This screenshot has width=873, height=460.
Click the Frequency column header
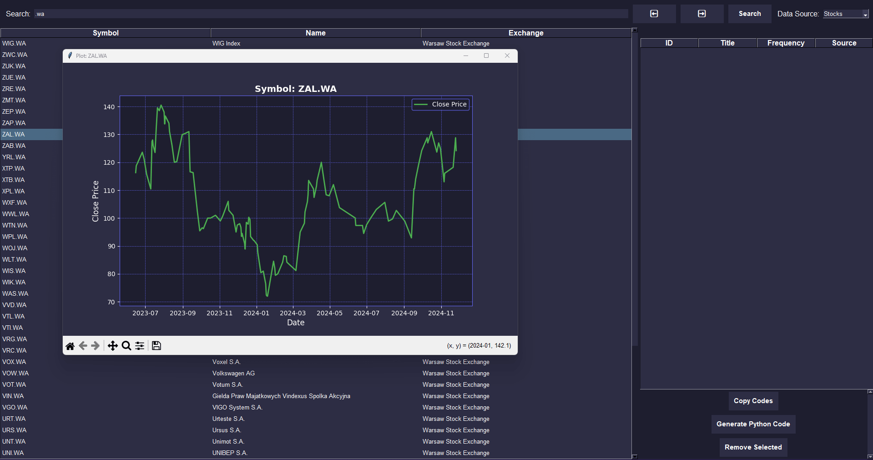pos(786,43)
